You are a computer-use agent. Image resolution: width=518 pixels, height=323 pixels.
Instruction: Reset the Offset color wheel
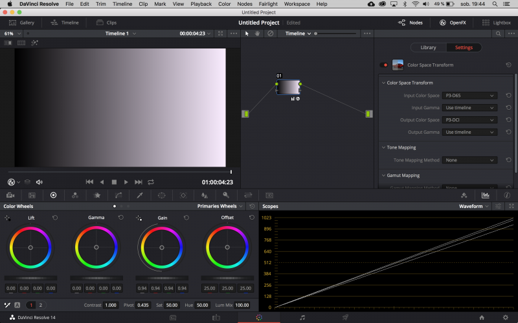[x=252, y=218]
